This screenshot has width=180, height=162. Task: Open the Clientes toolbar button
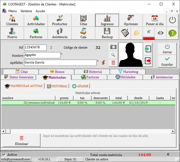point(12,20)
